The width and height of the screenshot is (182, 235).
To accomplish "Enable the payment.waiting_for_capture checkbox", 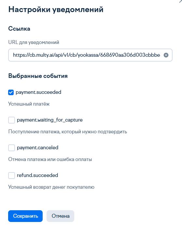I will [x=11, y=120].
